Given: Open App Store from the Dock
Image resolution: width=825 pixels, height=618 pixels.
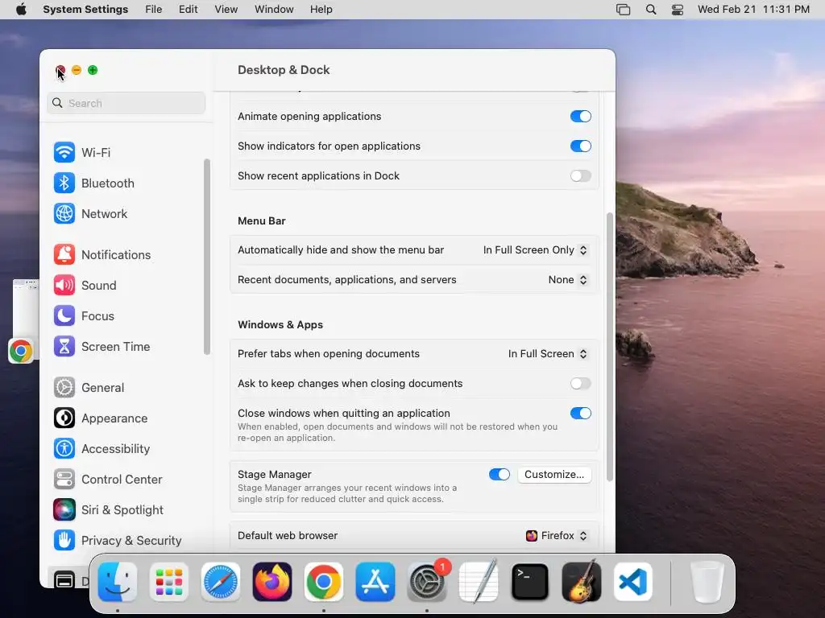Looking at the screenshot, I should (375, 582).
